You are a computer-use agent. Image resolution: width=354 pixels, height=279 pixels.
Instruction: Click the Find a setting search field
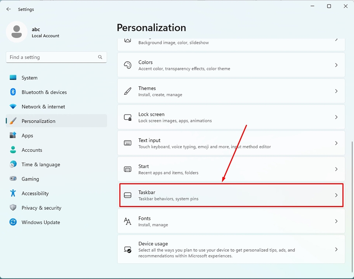pos(56,57)
